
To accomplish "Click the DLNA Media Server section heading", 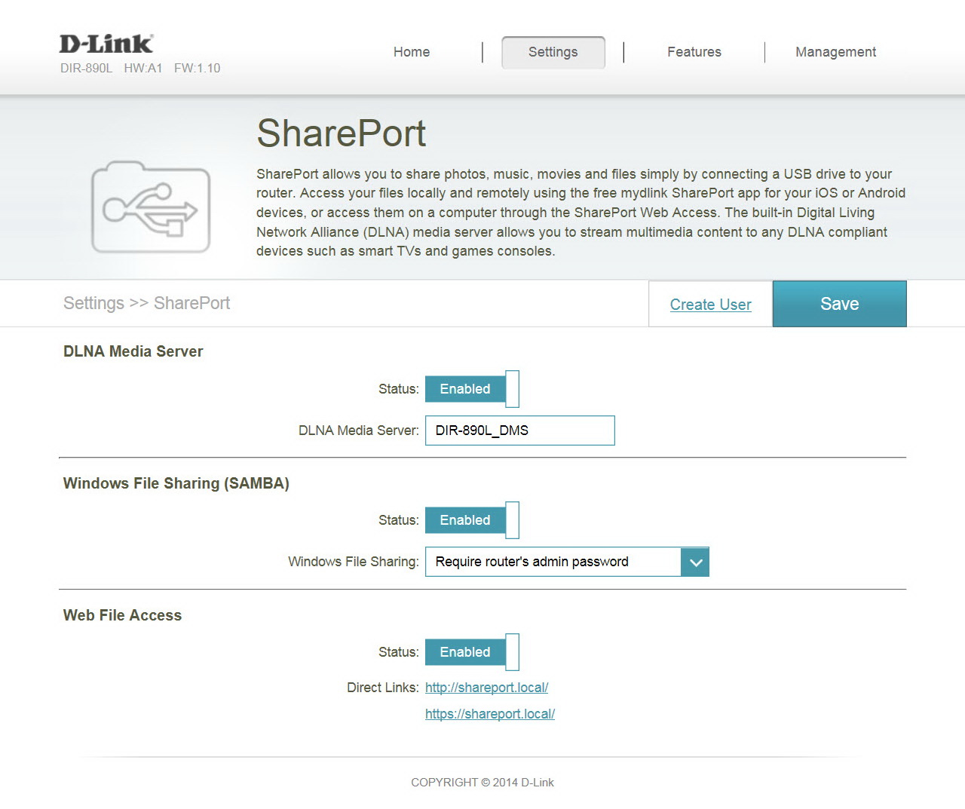I will 133,351.
